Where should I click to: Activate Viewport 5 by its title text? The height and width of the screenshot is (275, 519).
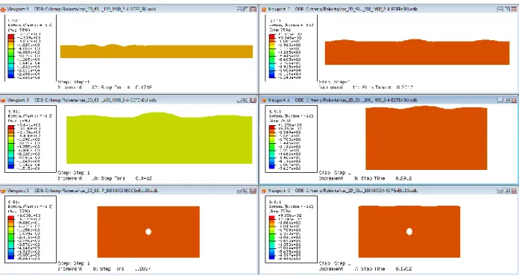pyautogui.click(x=83, y=191)
